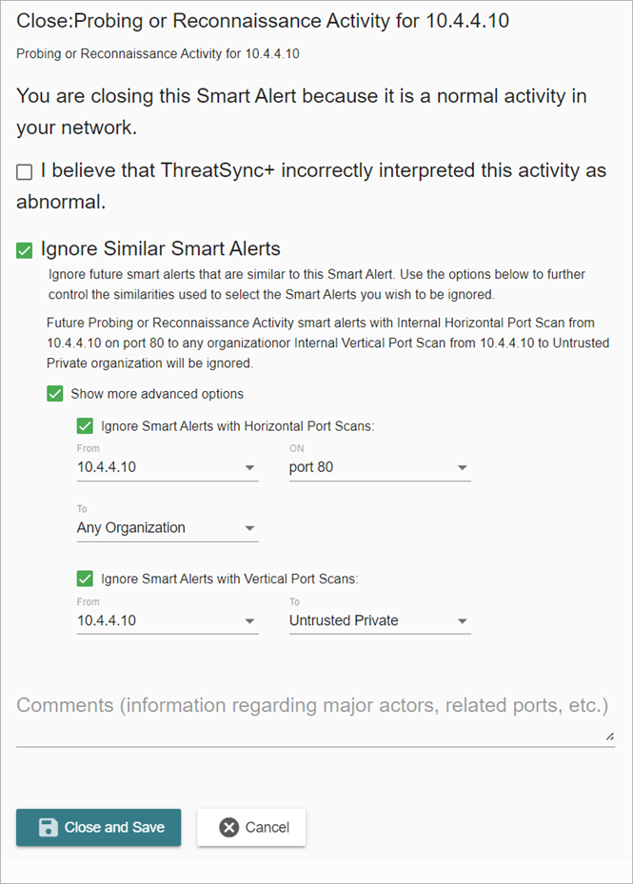Image resolution: width=633 pixels, height=884 pixels.
Task: Click the green checkmark on Ignore Similar Smart Alerts
Action: tap(25, 249)
